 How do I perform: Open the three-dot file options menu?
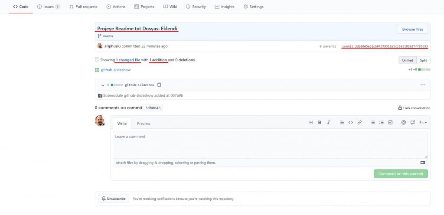pyautogui.click(x=423, y=85)
